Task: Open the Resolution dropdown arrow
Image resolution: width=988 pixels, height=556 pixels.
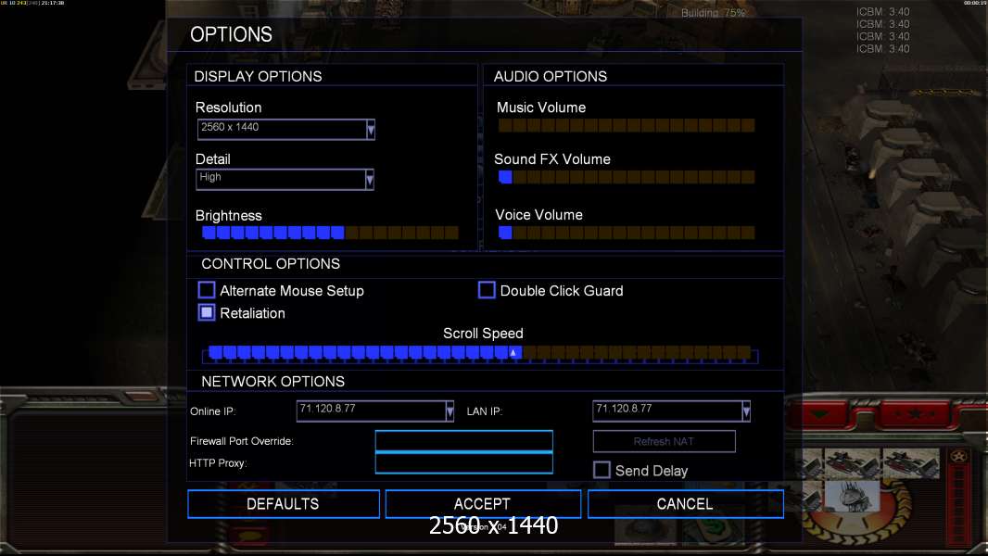Action: coord(371,130)
